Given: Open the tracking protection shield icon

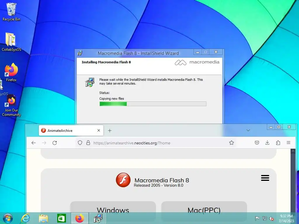Looking at the screenshot, I should pos(80,143).
